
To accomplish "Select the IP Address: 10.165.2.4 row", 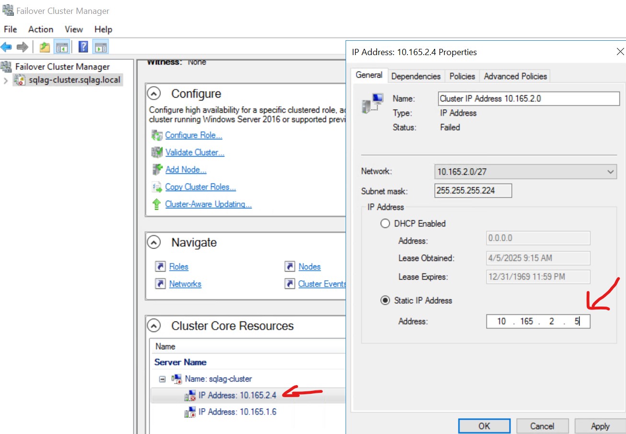I will coord(248,396).
